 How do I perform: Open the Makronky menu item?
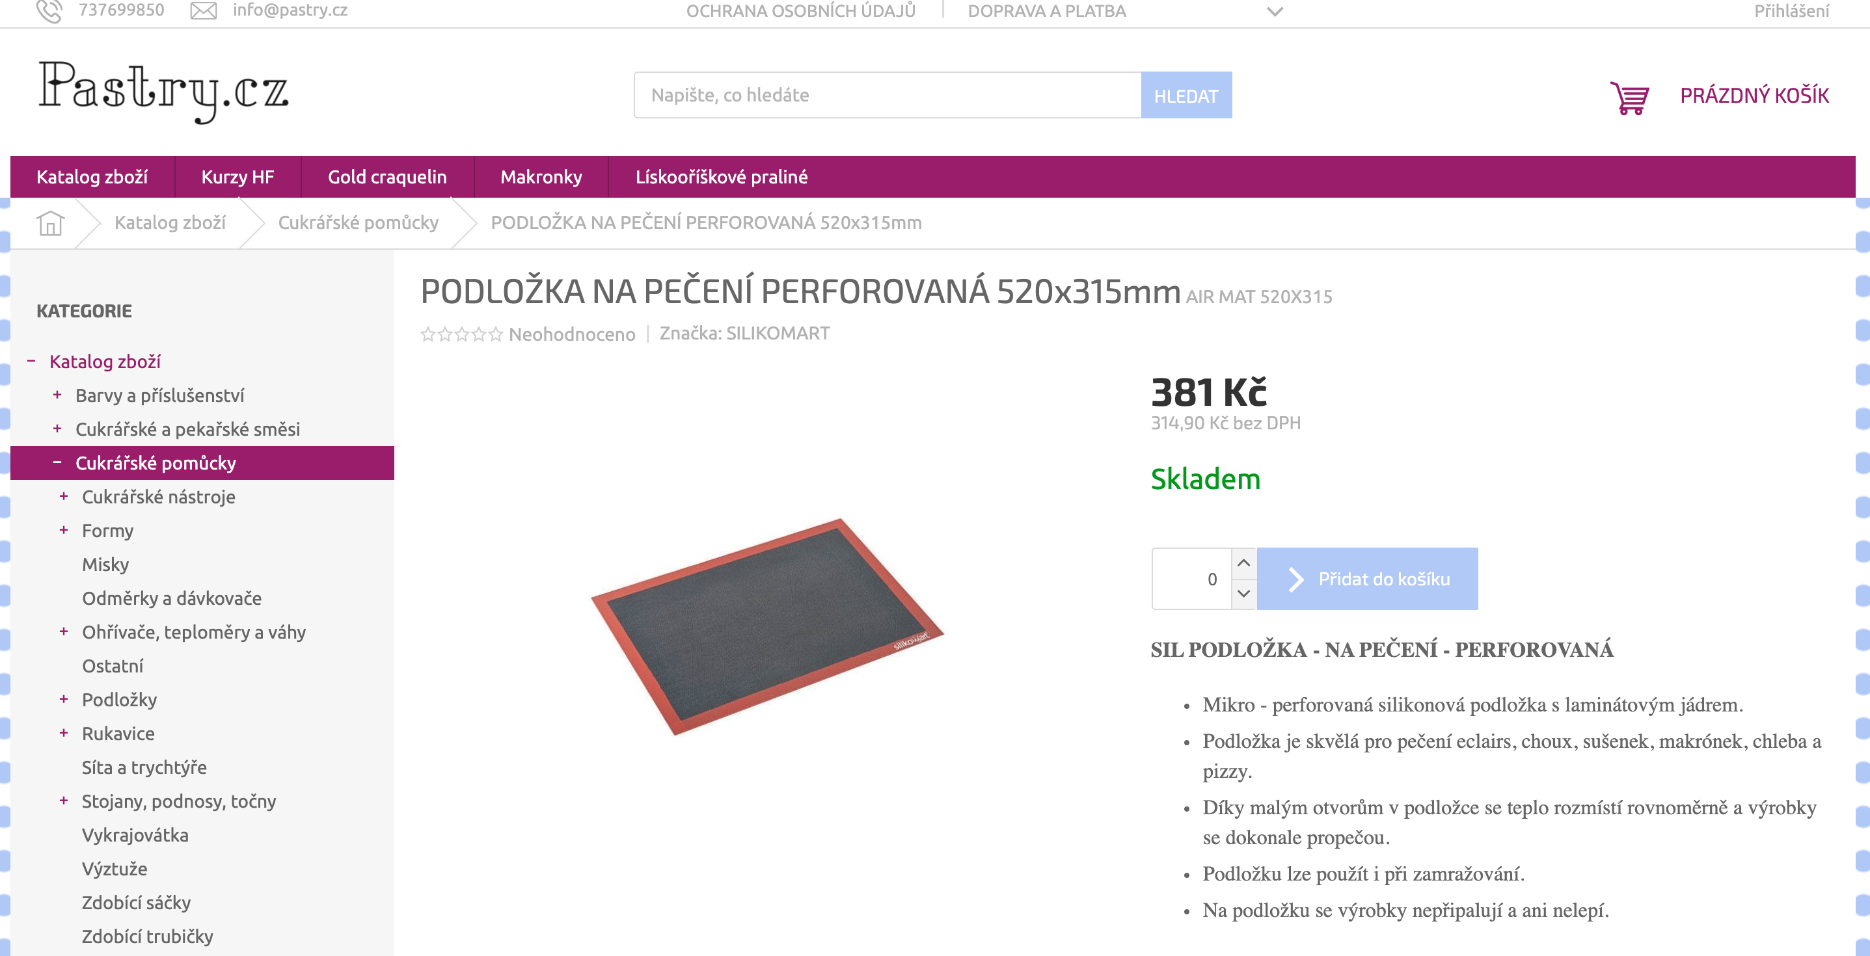tap(541, 177)
